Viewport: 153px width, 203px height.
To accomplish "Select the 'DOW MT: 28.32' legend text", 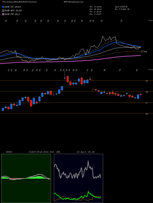I will click(13, 11).
